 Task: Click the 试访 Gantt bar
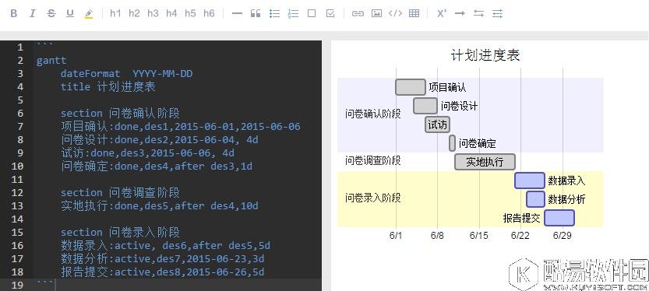pos(437,124)
